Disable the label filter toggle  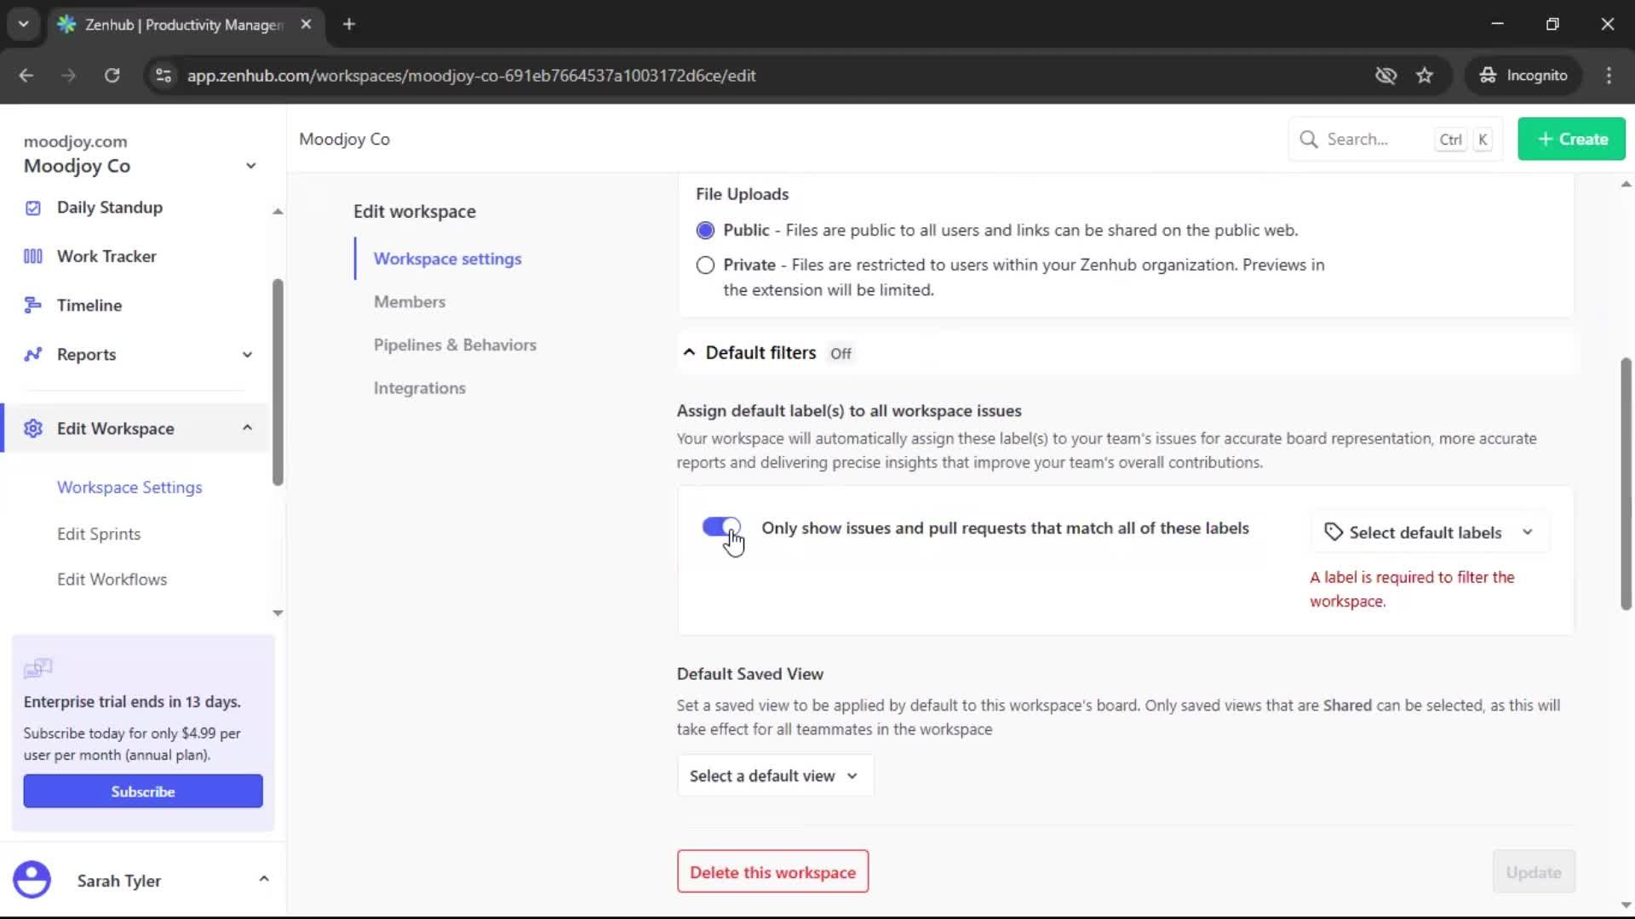click(x=721, y=528)
